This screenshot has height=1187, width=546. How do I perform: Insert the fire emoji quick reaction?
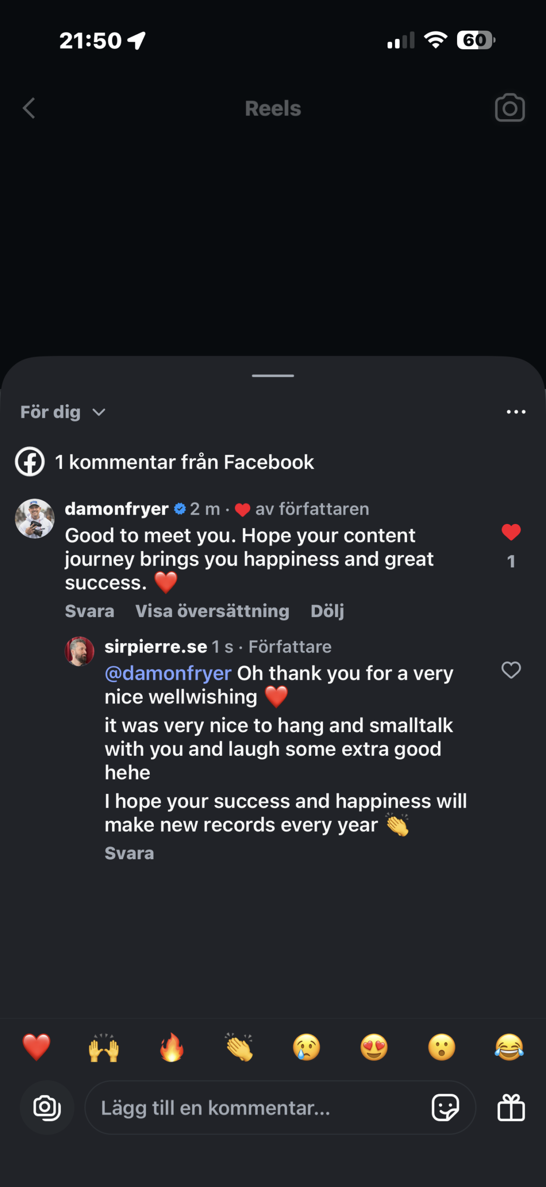tap(171, 1047)
